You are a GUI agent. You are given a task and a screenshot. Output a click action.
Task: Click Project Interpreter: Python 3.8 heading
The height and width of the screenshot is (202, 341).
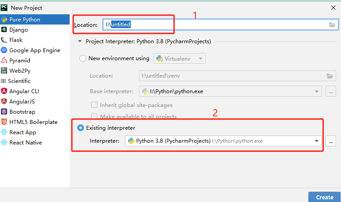point(148,41)
